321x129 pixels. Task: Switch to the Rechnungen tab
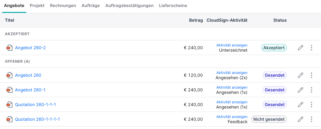click(x=63, y=6)
